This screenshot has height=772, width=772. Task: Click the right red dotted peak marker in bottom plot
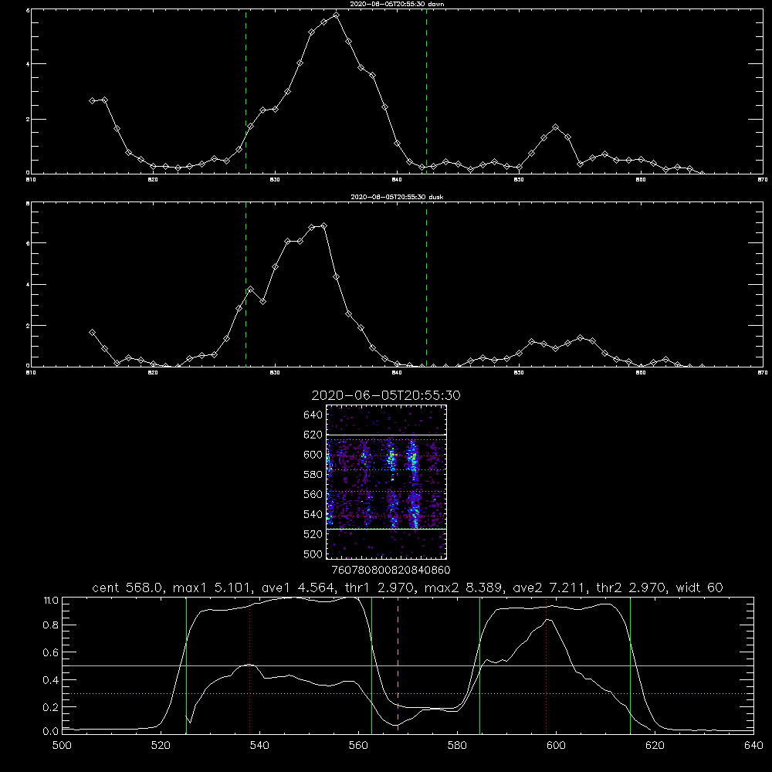[546, 665]
